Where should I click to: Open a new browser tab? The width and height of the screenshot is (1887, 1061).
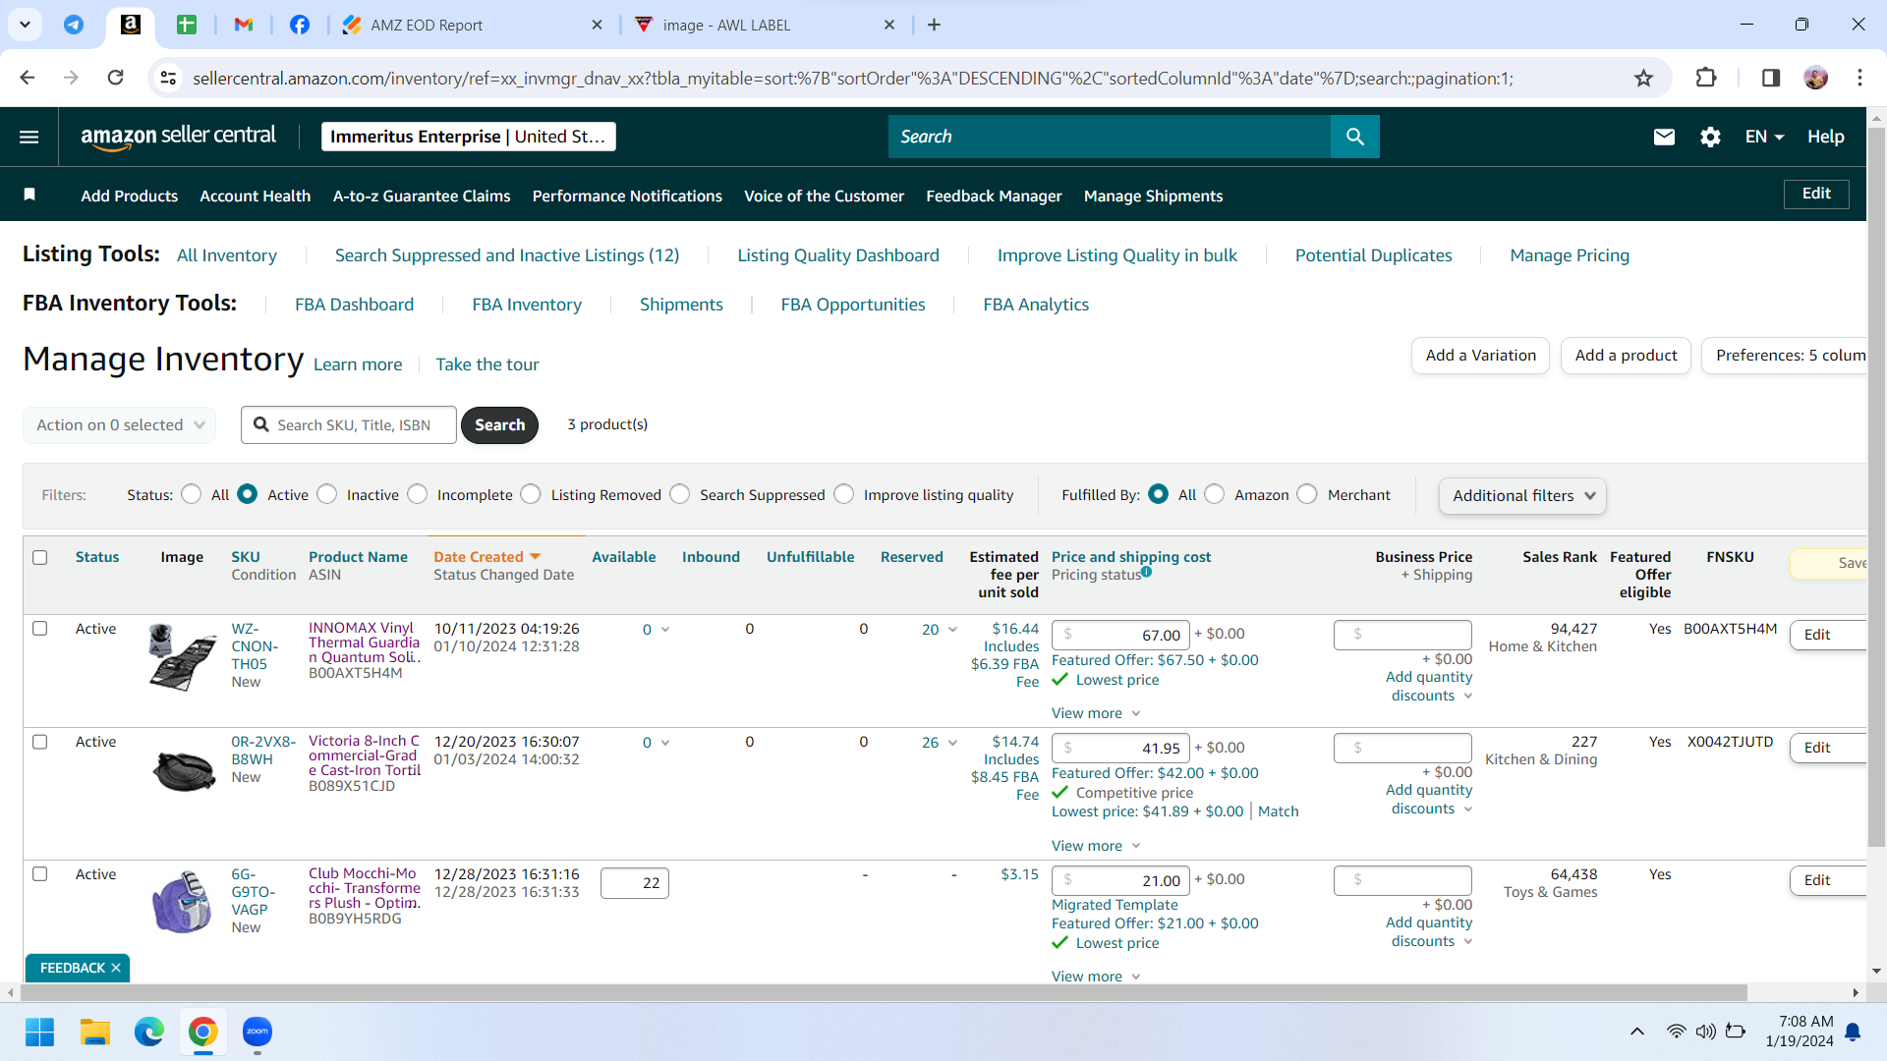[934, 25]
